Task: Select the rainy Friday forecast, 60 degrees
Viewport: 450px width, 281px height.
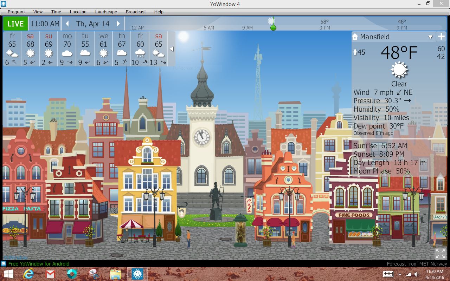Action: click(140, 49)
